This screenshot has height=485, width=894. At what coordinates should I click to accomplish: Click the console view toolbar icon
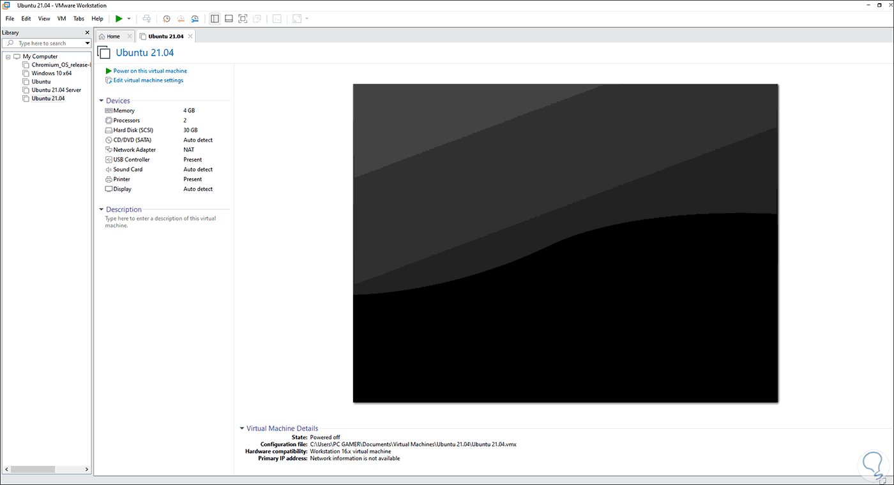click(x=277, y=19)
